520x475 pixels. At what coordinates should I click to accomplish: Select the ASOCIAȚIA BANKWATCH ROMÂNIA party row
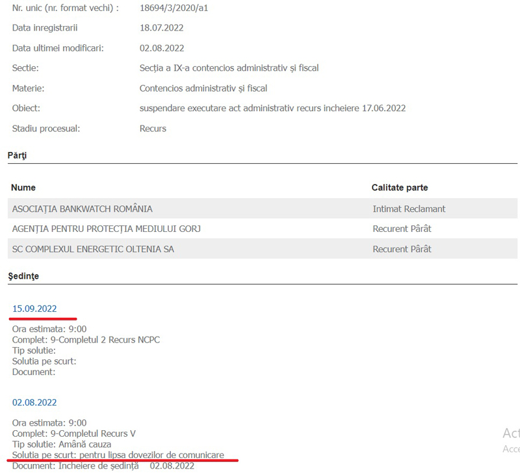tap(82, 209)
